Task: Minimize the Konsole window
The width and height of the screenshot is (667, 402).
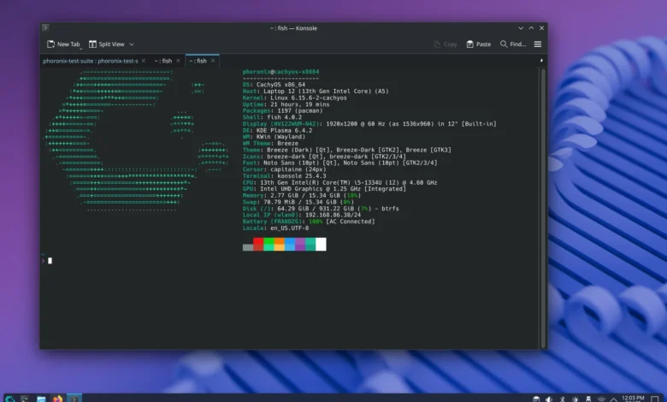Action: tap(521, 28)
